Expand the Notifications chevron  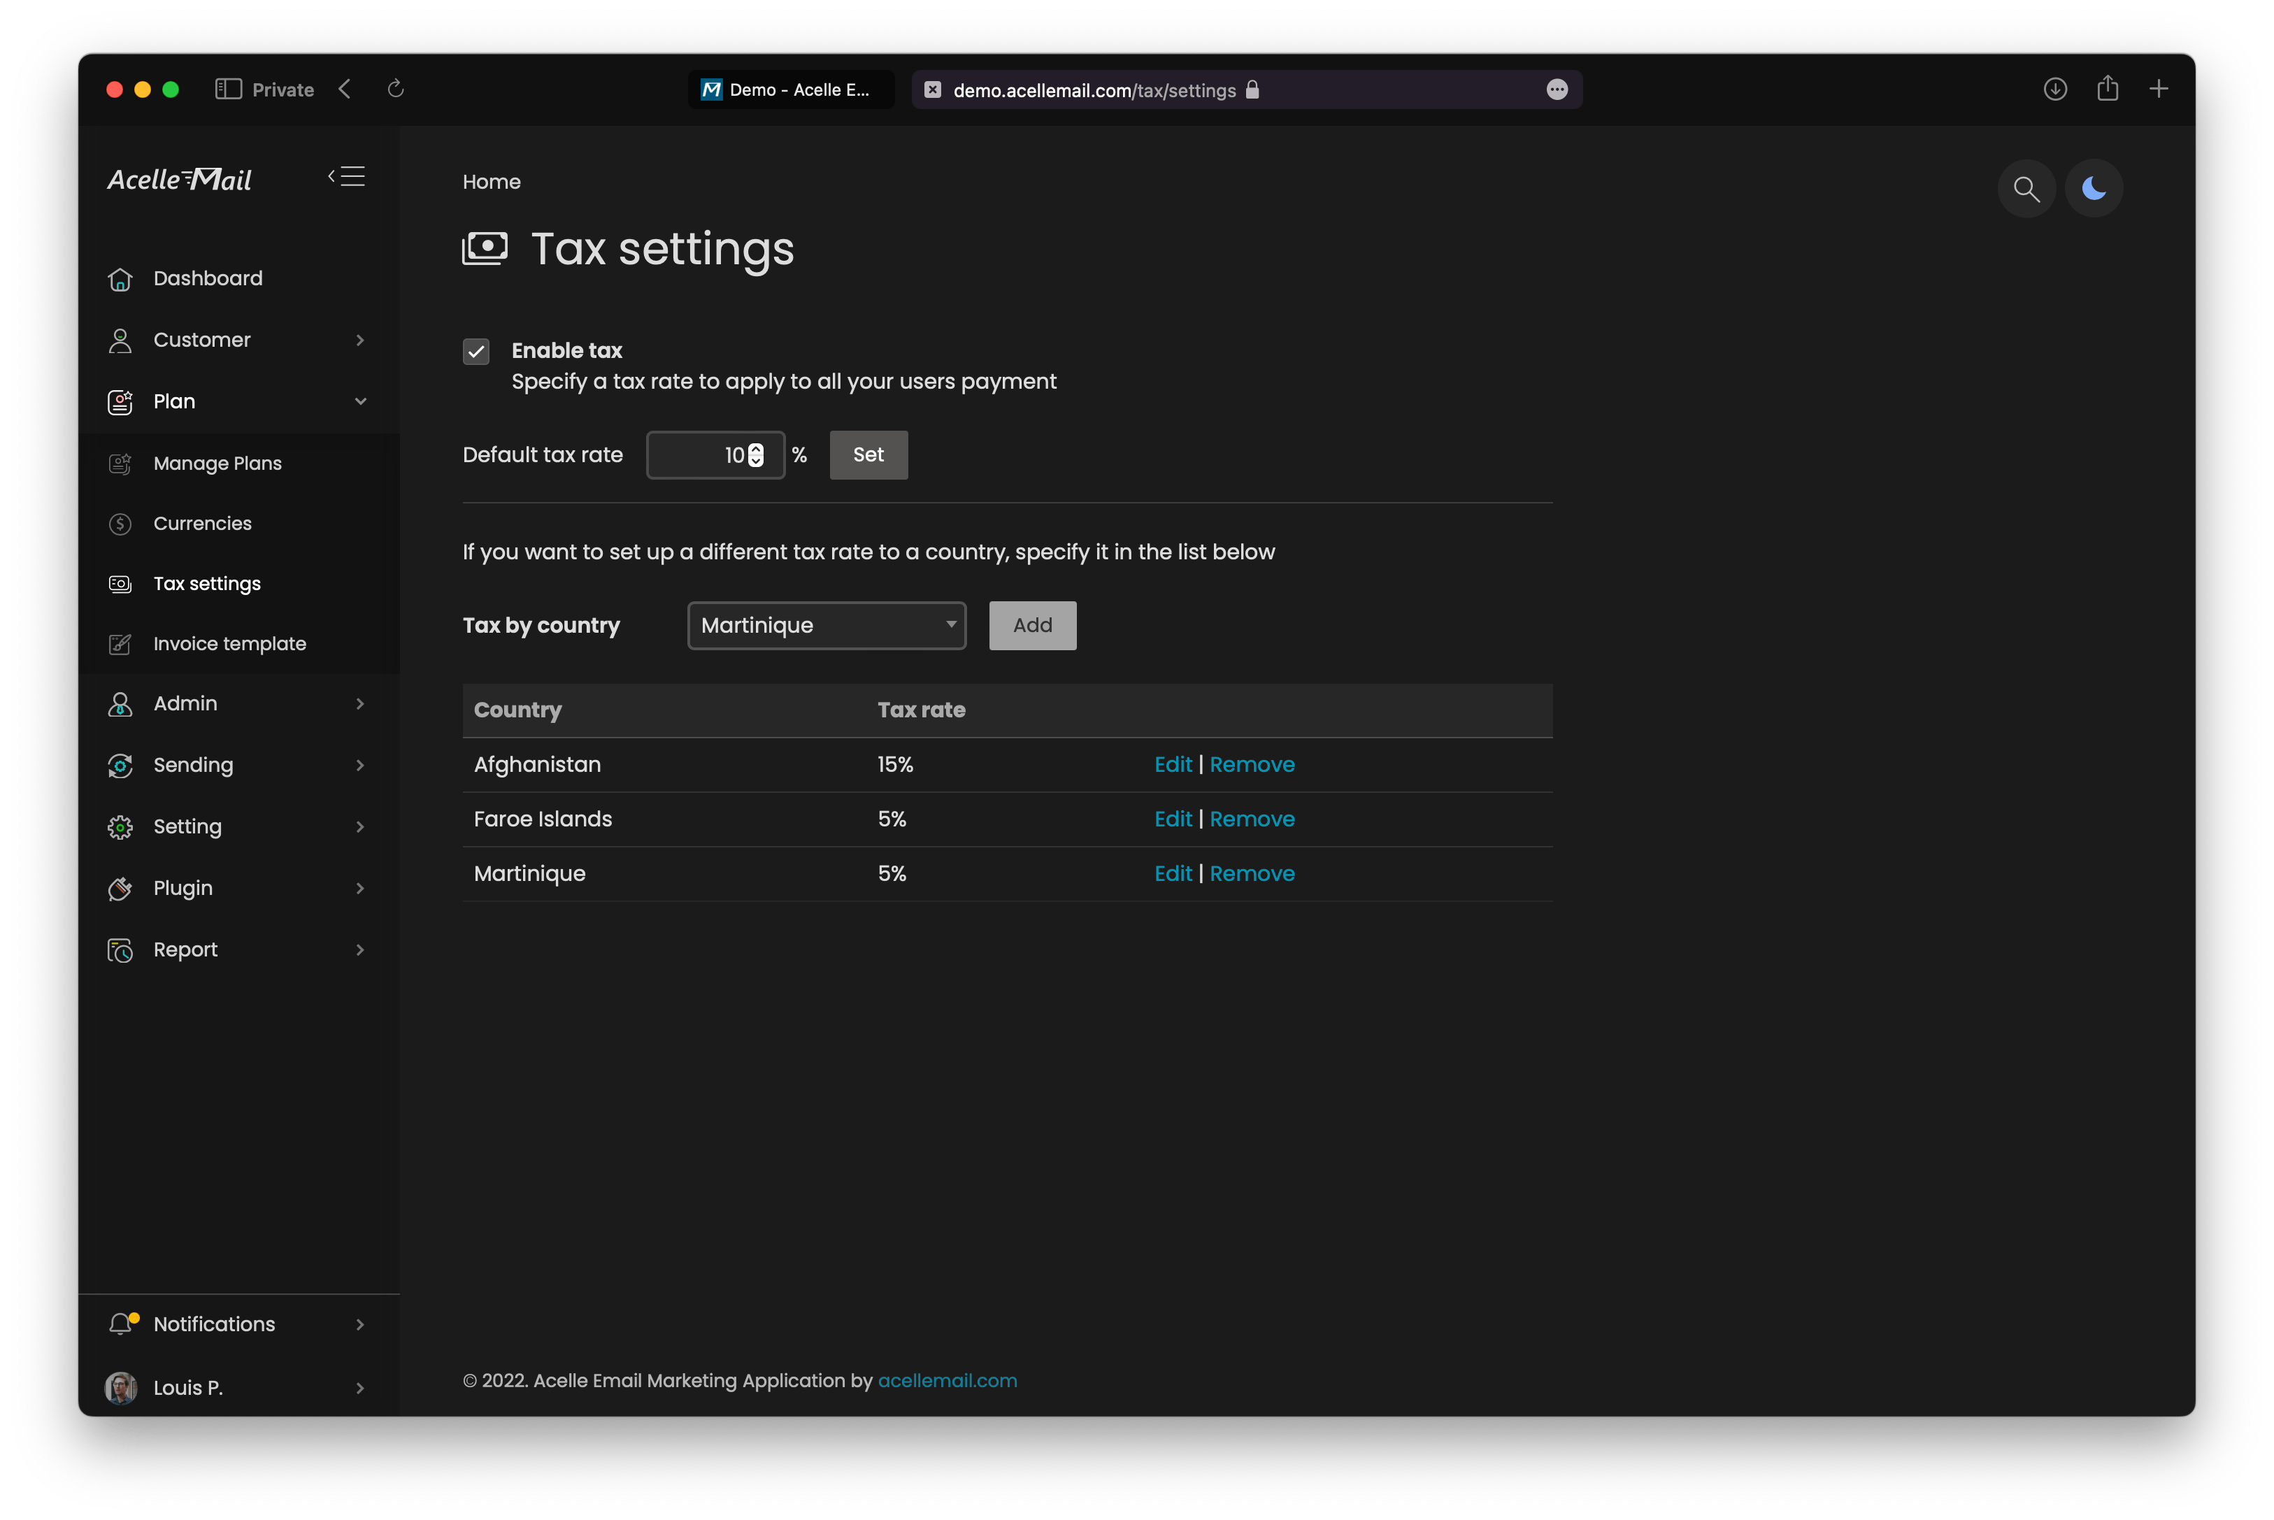pos(361,1324)
